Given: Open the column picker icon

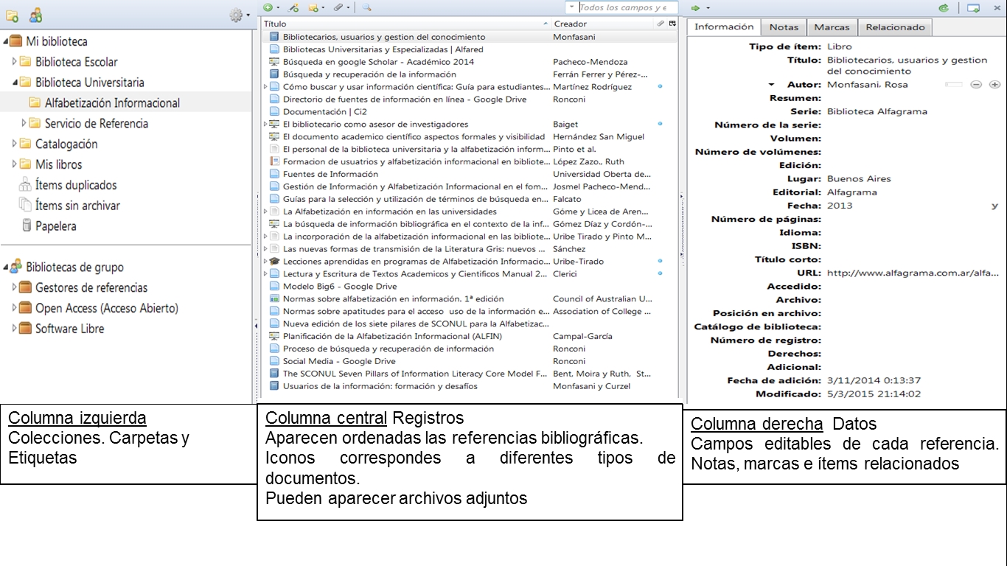Looking at the screenshot, I should [x=672, y=24].
